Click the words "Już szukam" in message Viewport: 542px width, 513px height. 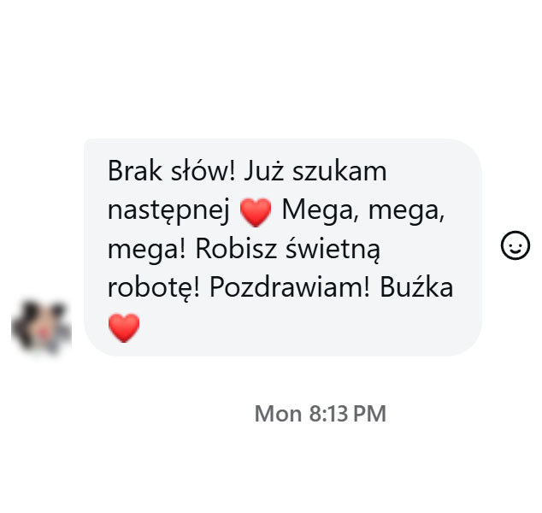tap(315, 171)
